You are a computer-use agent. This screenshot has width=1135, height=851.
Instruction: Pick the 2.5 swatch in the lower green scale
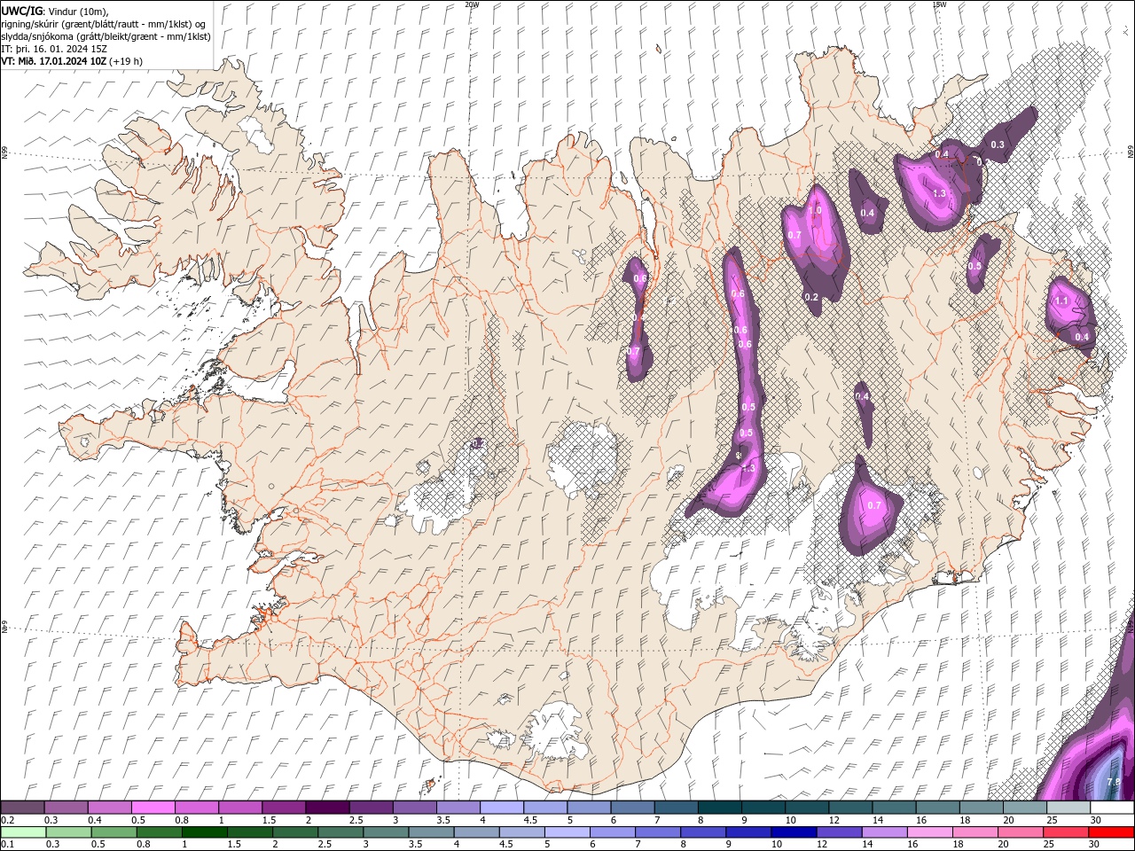[x=340, y=832]
